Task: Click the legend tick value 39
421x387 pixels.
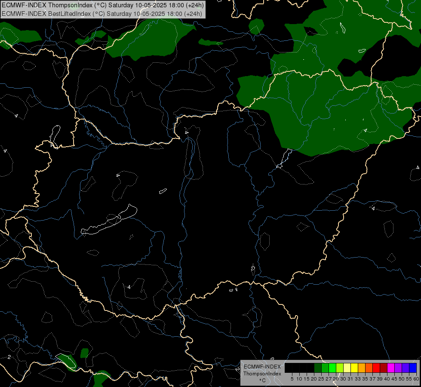Action: tap(380, 379)
